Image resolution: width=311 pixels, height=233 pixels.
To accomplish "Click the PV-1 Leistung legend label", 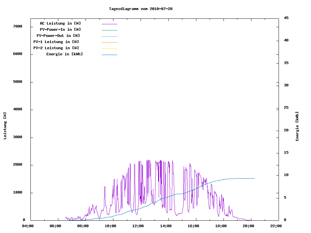I will 56,42.
